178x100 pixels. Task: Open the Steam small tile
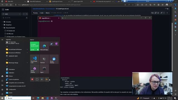click(x=51, y=44)
